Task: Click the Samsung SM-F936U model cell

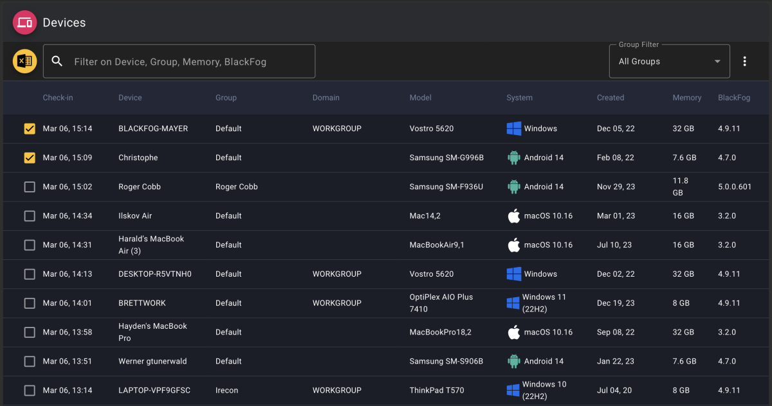Action: (446, 187)
